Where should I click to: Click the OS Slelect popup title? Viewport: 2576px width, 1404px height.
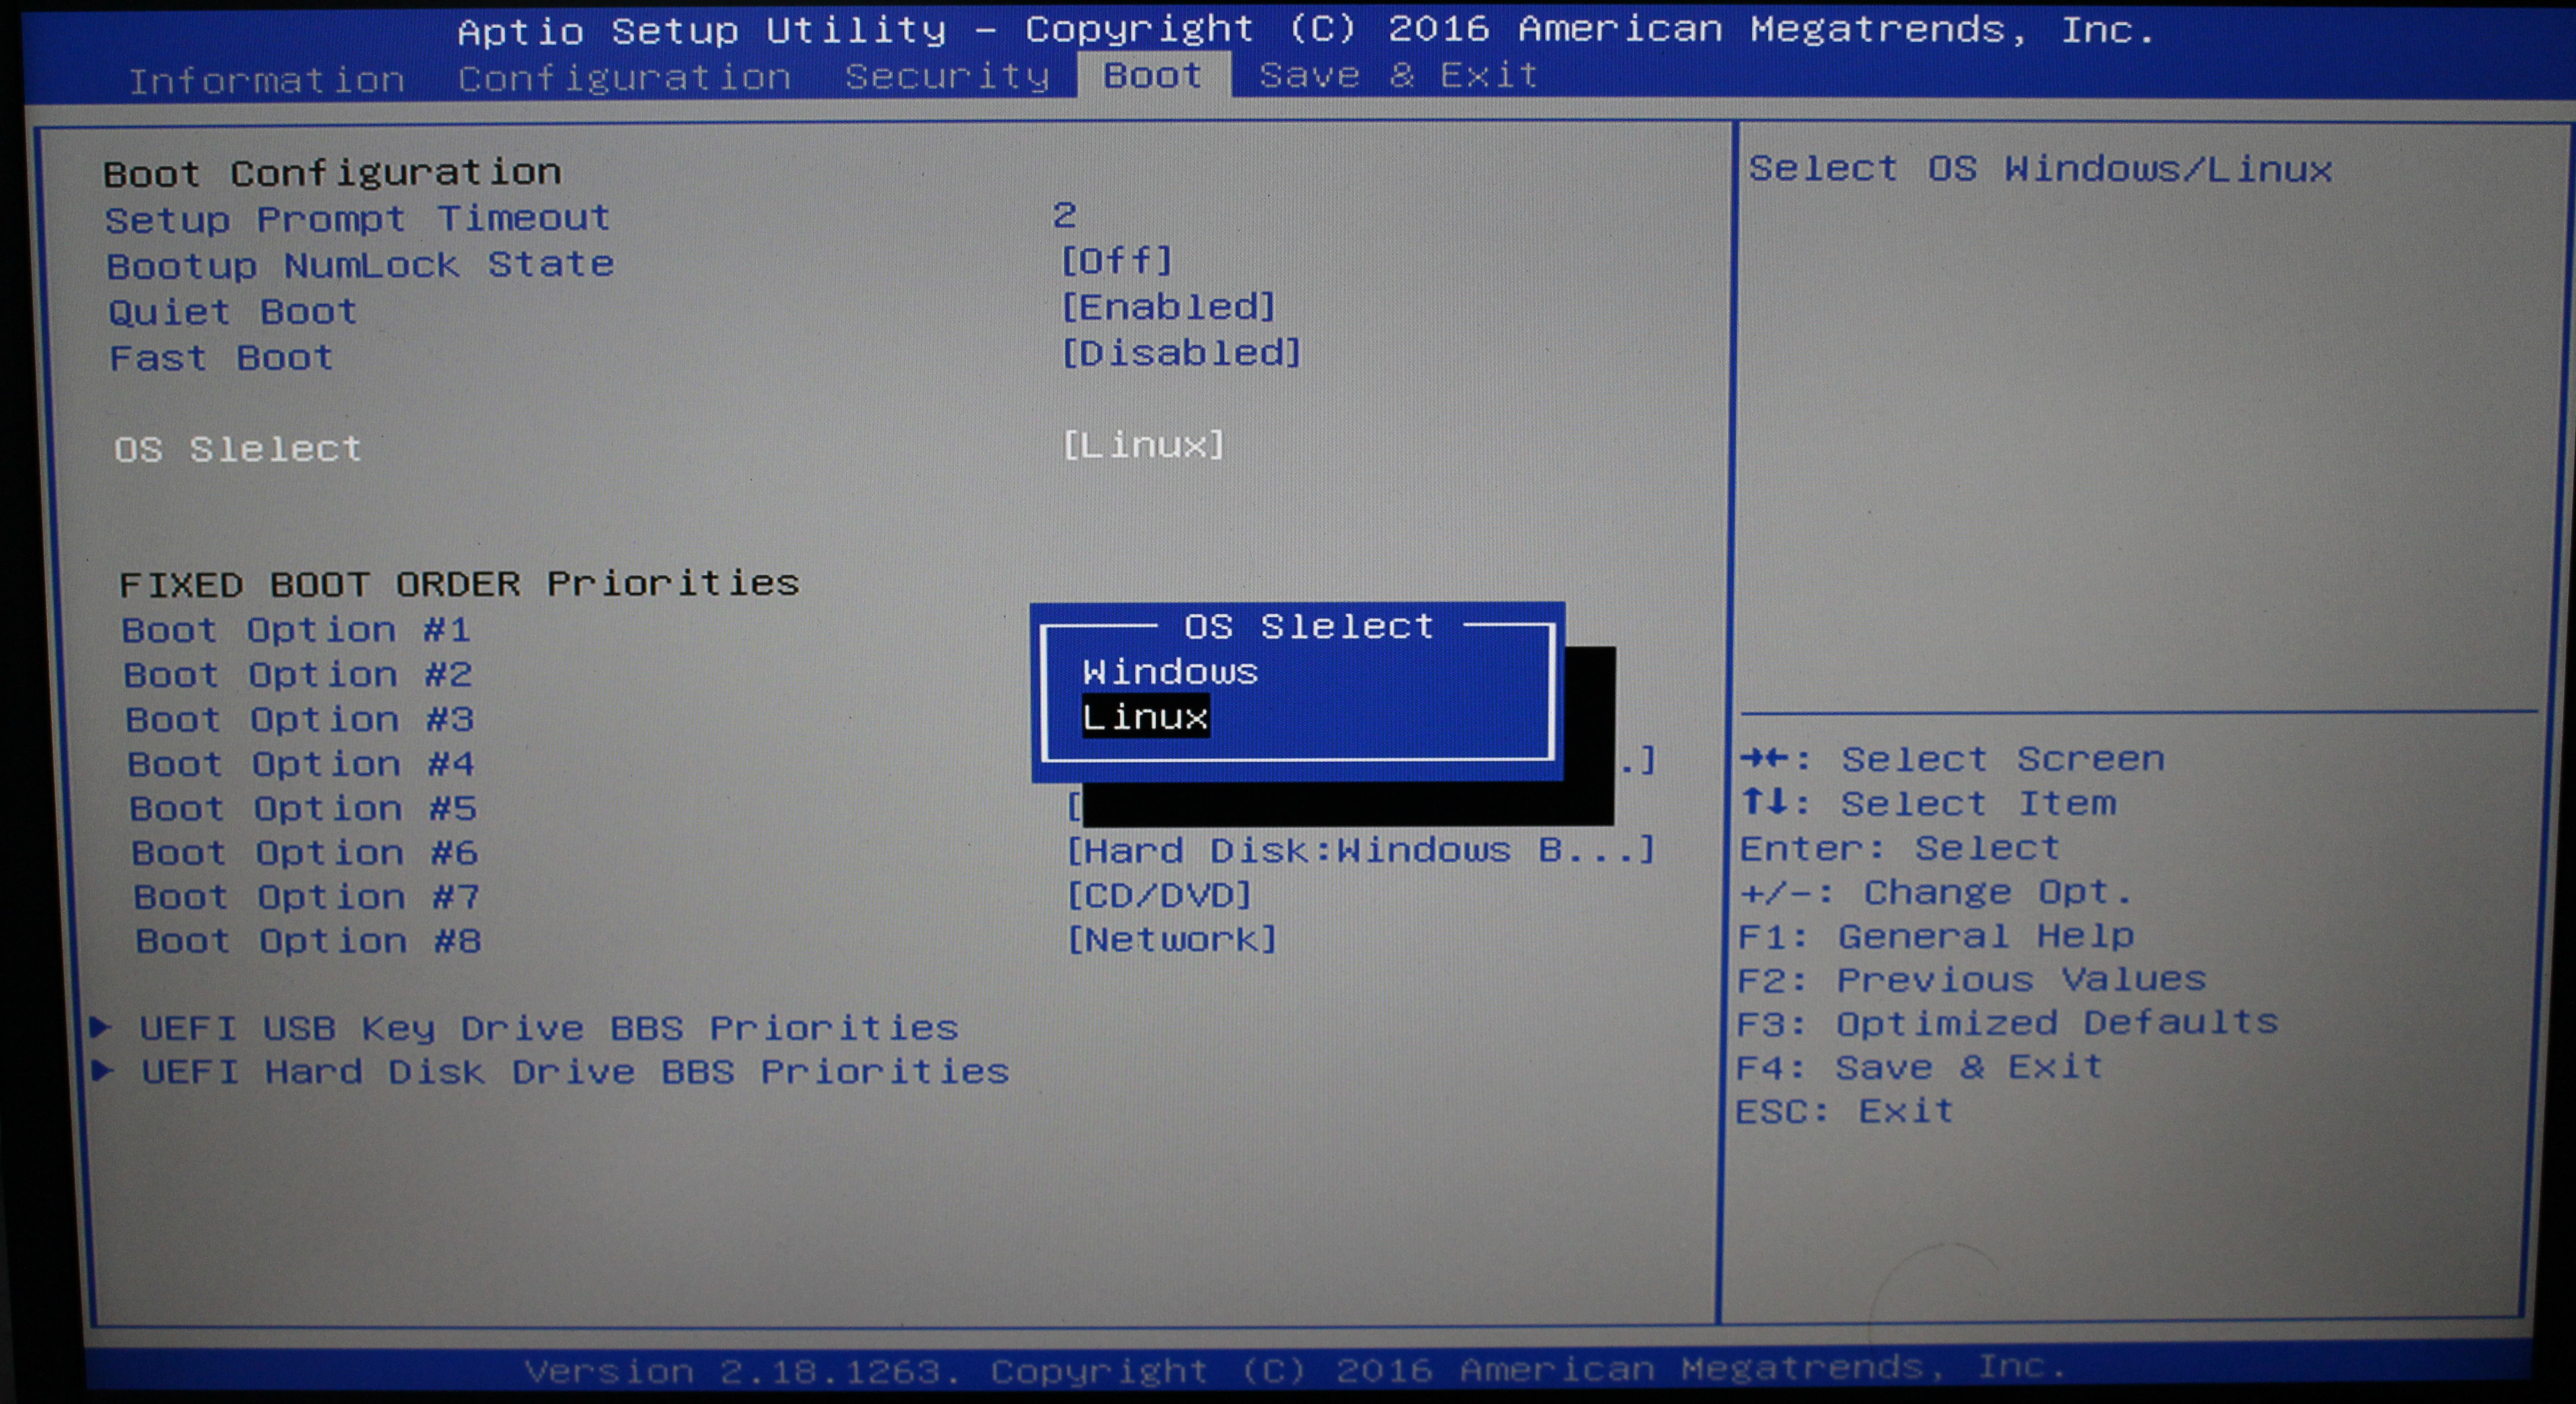point(1308,627)
